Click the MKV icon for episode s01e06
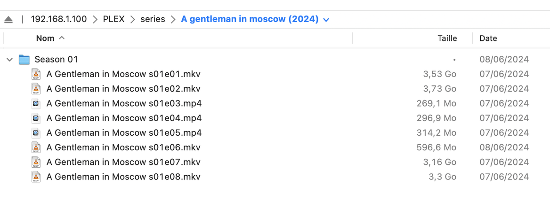The height and width of the screenshot is (201, 550). pos(36,147)
